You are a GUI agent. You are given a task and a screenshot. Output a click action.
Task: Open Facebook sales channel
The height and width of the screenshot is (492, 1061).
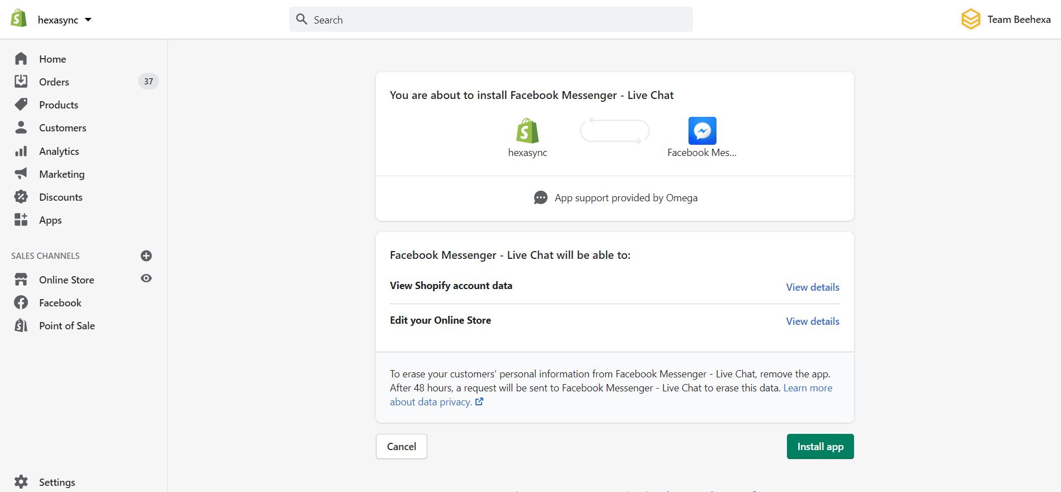pyautogui.click(x=60, y=302)
